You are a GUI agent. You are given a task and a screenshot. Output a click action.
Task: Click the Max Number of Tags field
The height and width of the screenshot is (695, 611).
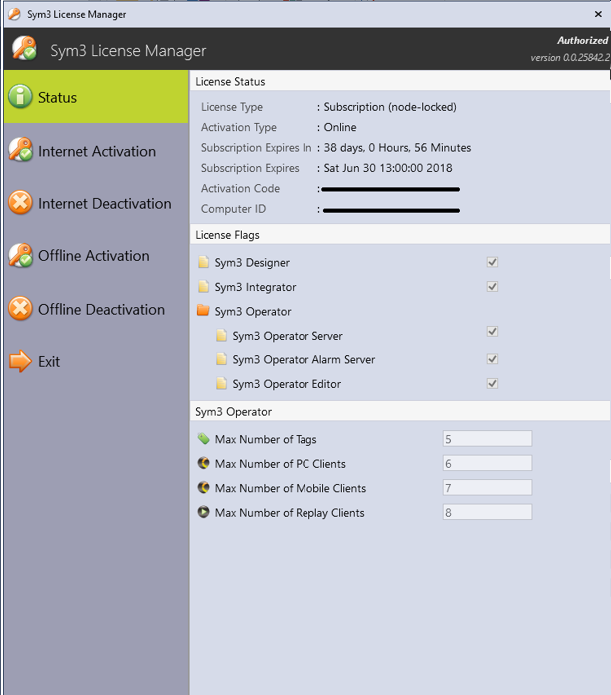pyautogui.click(x=487, y=438)
